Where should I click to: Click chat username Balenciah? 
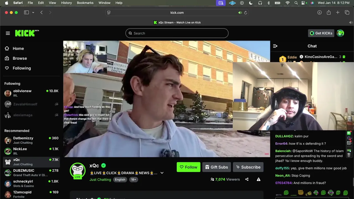[x=283, y=151]
